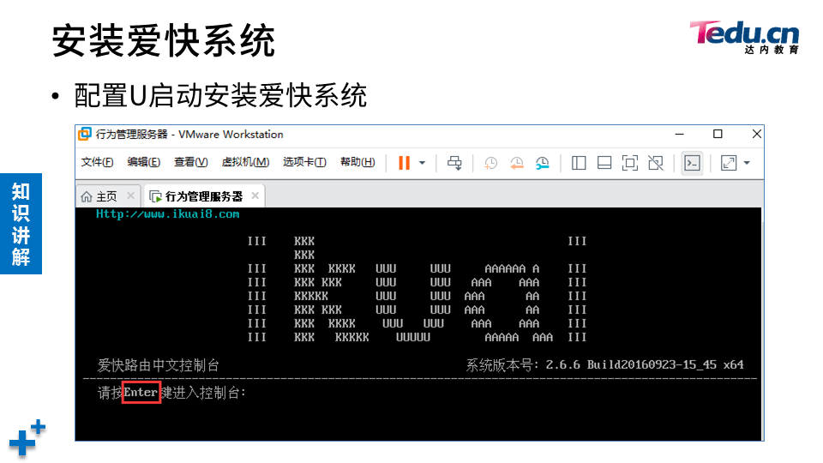The width and height of the screenshot is (823, 463).
Task: Open the 编辑(E) menu
Action: [x=143, y=162]
